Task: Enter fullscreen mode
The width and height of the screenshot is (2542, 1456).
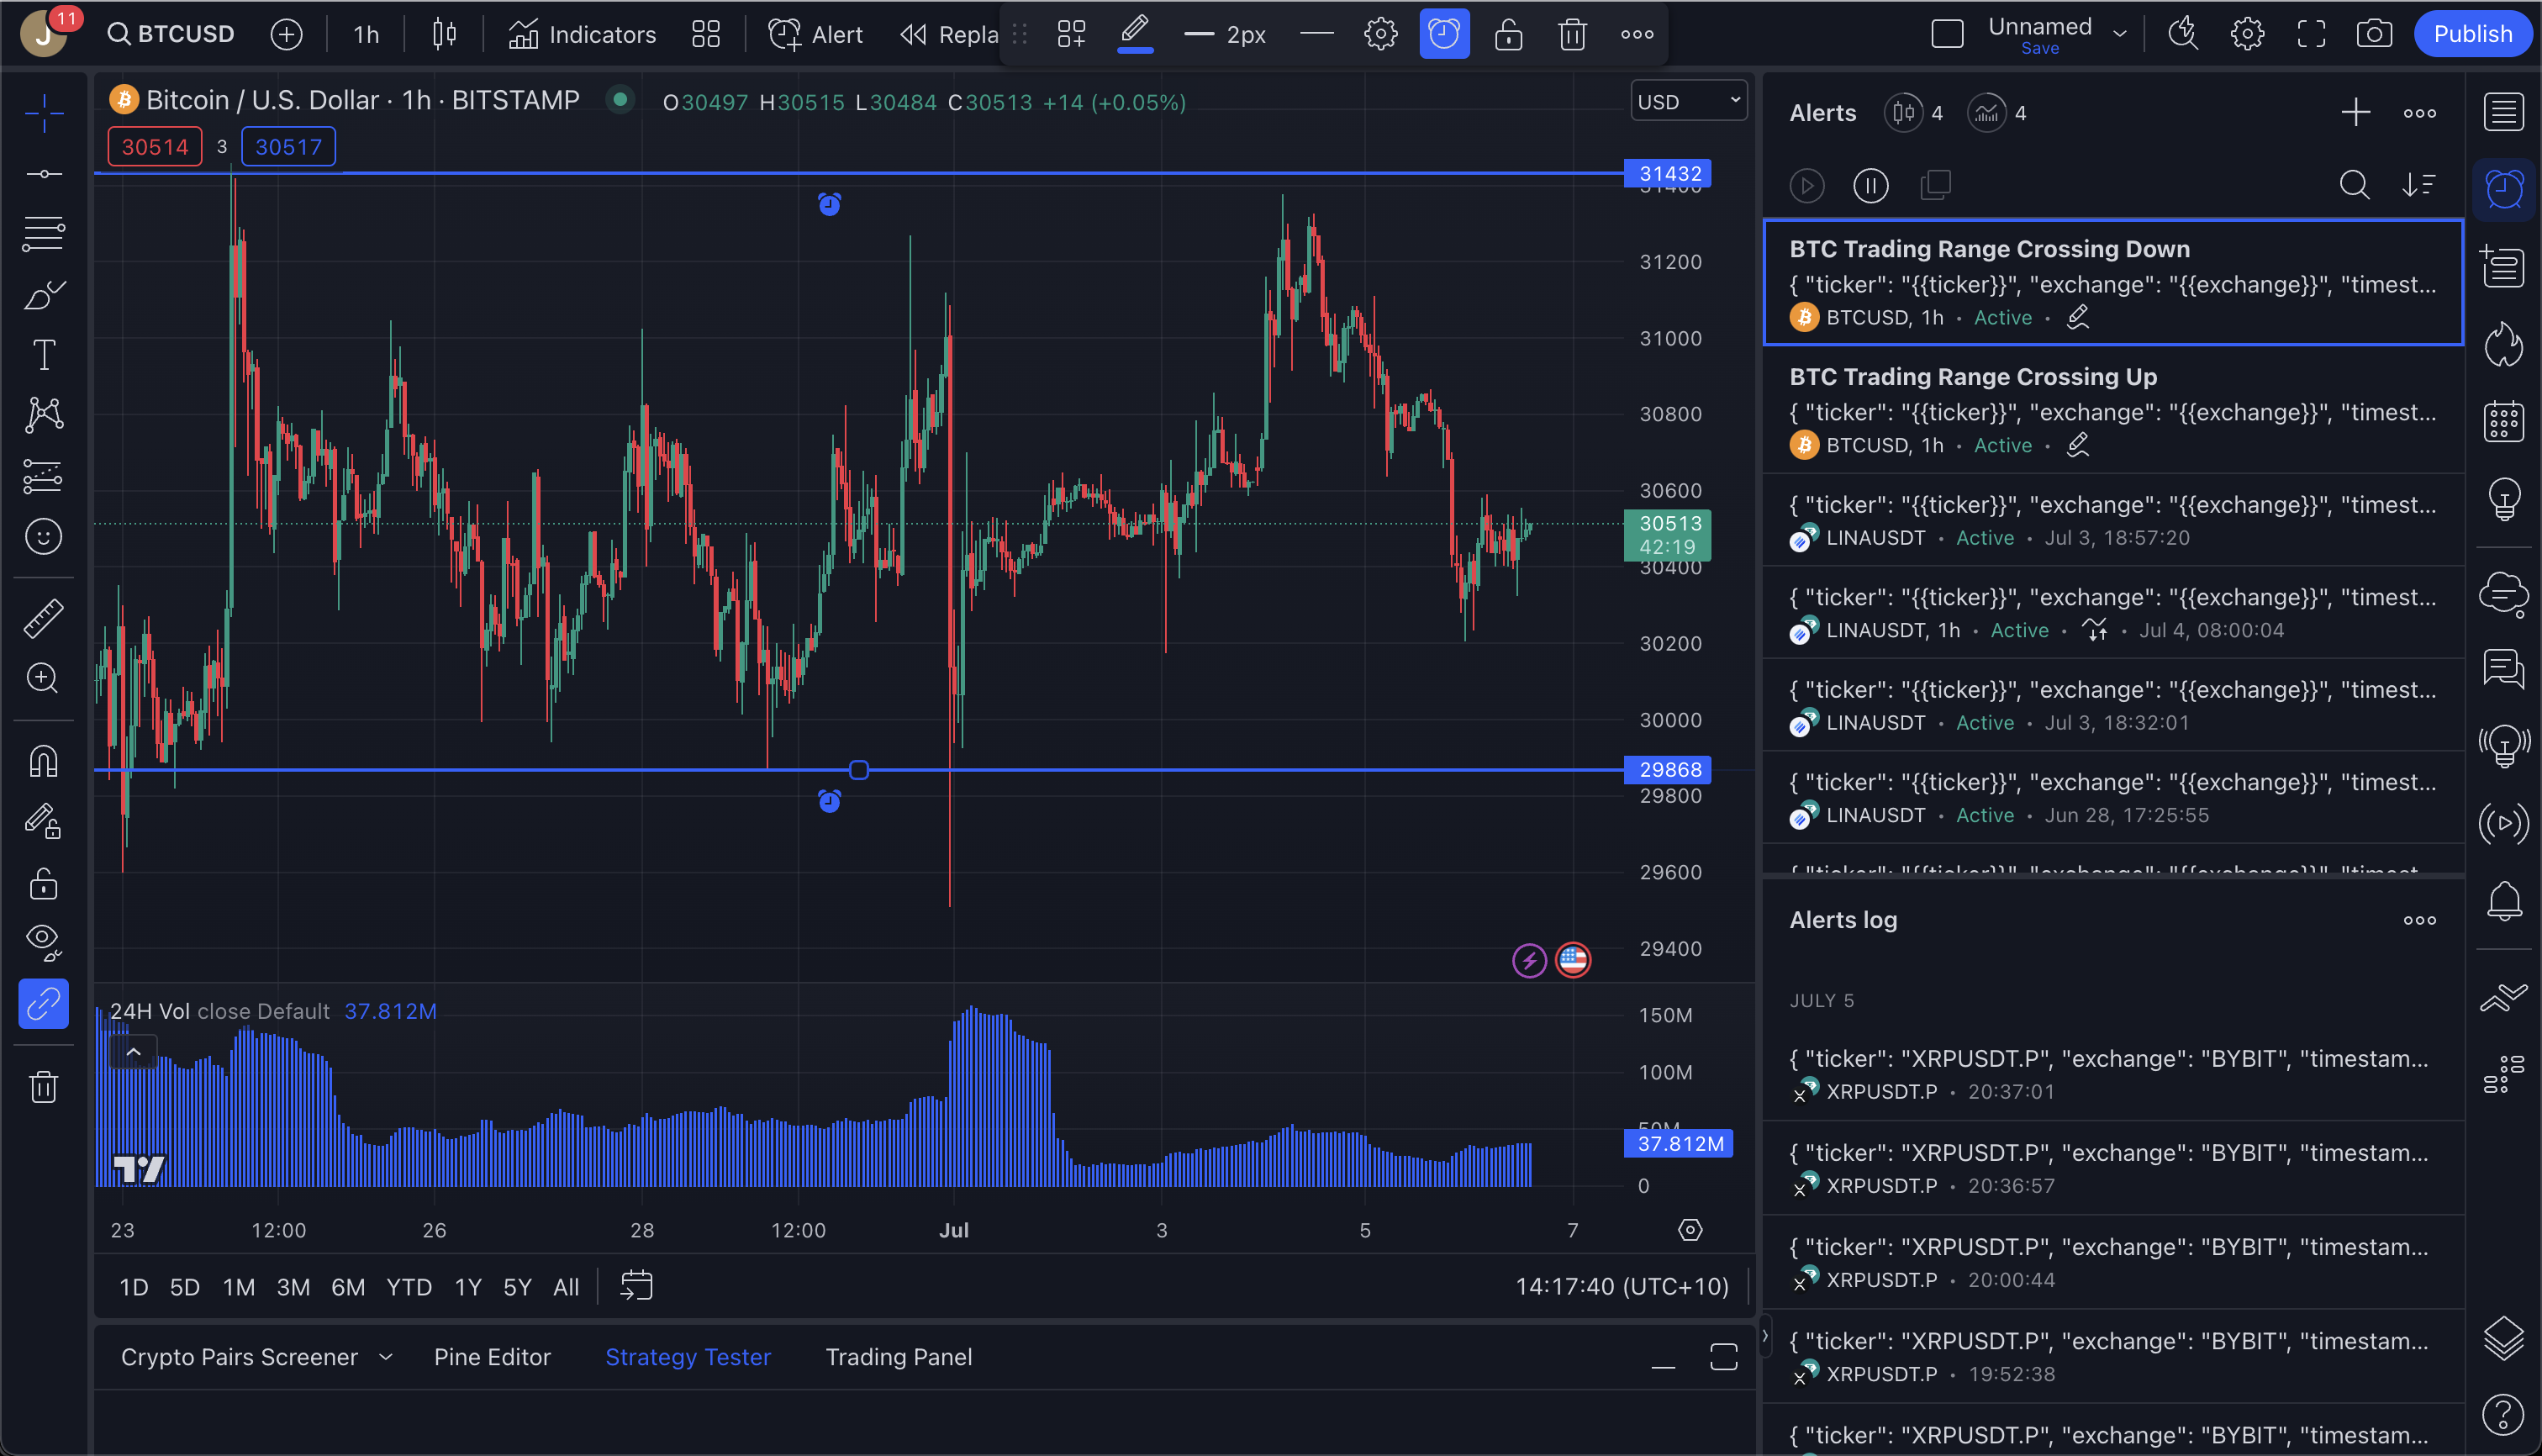Action: pos(2311,34)
